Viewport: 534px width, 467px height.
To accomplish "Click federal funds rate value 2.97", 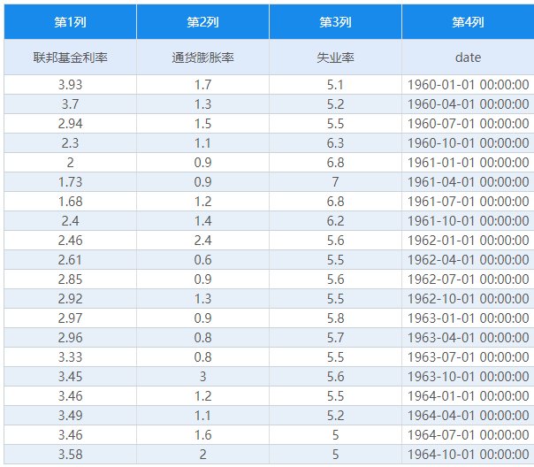I will pyautogui.click(x=70, y=318).
